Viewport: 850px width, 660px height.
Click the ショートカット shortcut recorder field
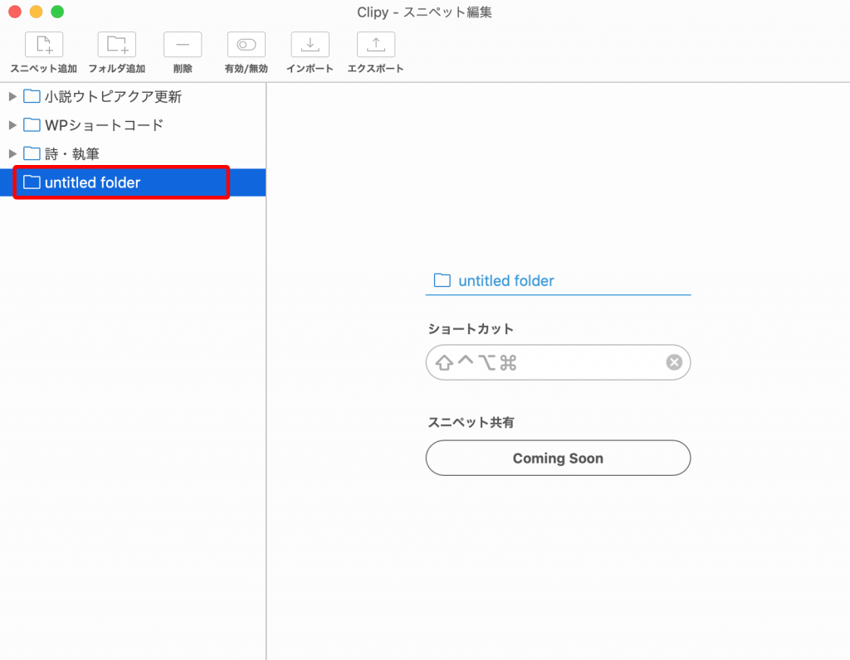(558, 362)
